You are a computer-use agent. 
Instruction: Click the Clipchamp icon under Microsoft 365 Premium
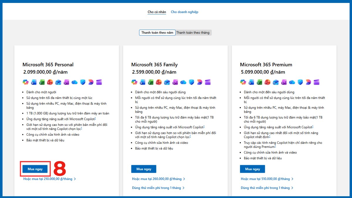pyautogui.click(x=317, y=82)
